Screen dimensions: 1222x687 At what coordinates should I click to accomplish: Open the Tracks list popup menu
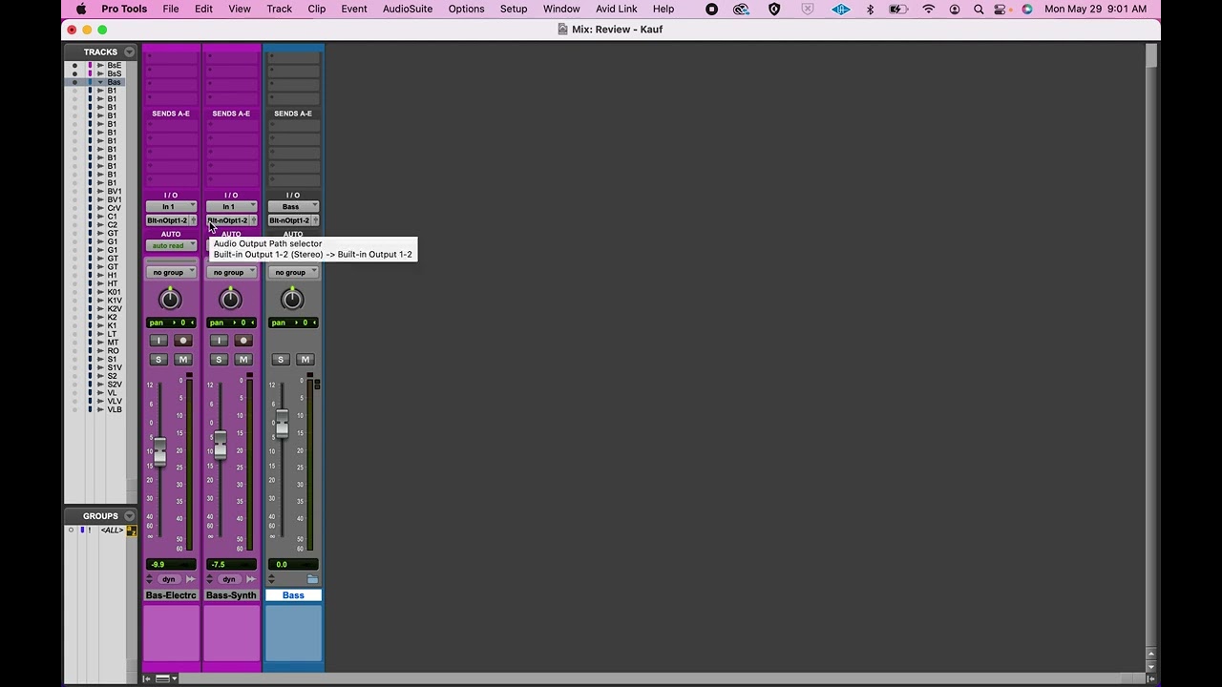click(129, 52)
